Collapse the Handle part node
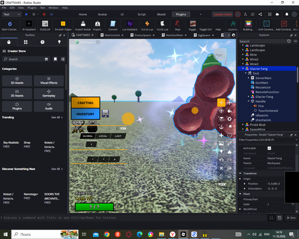299x239 pixels. pos(249,101)
